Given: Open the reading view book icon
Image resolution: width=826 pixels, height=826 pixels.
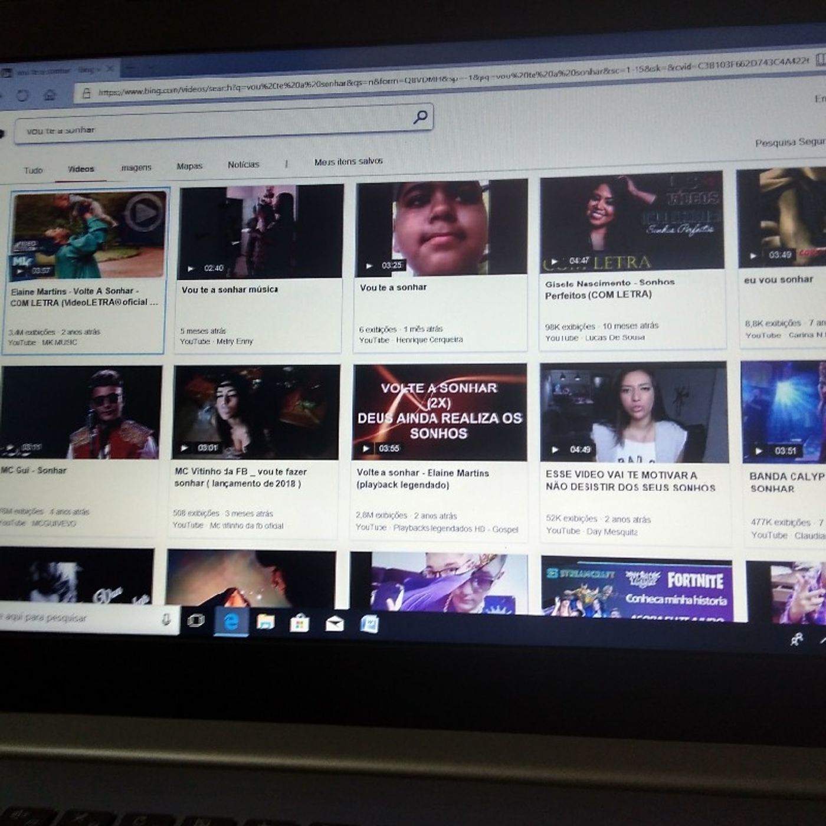Looking at the screenshot, I should [x=820, y=60].
